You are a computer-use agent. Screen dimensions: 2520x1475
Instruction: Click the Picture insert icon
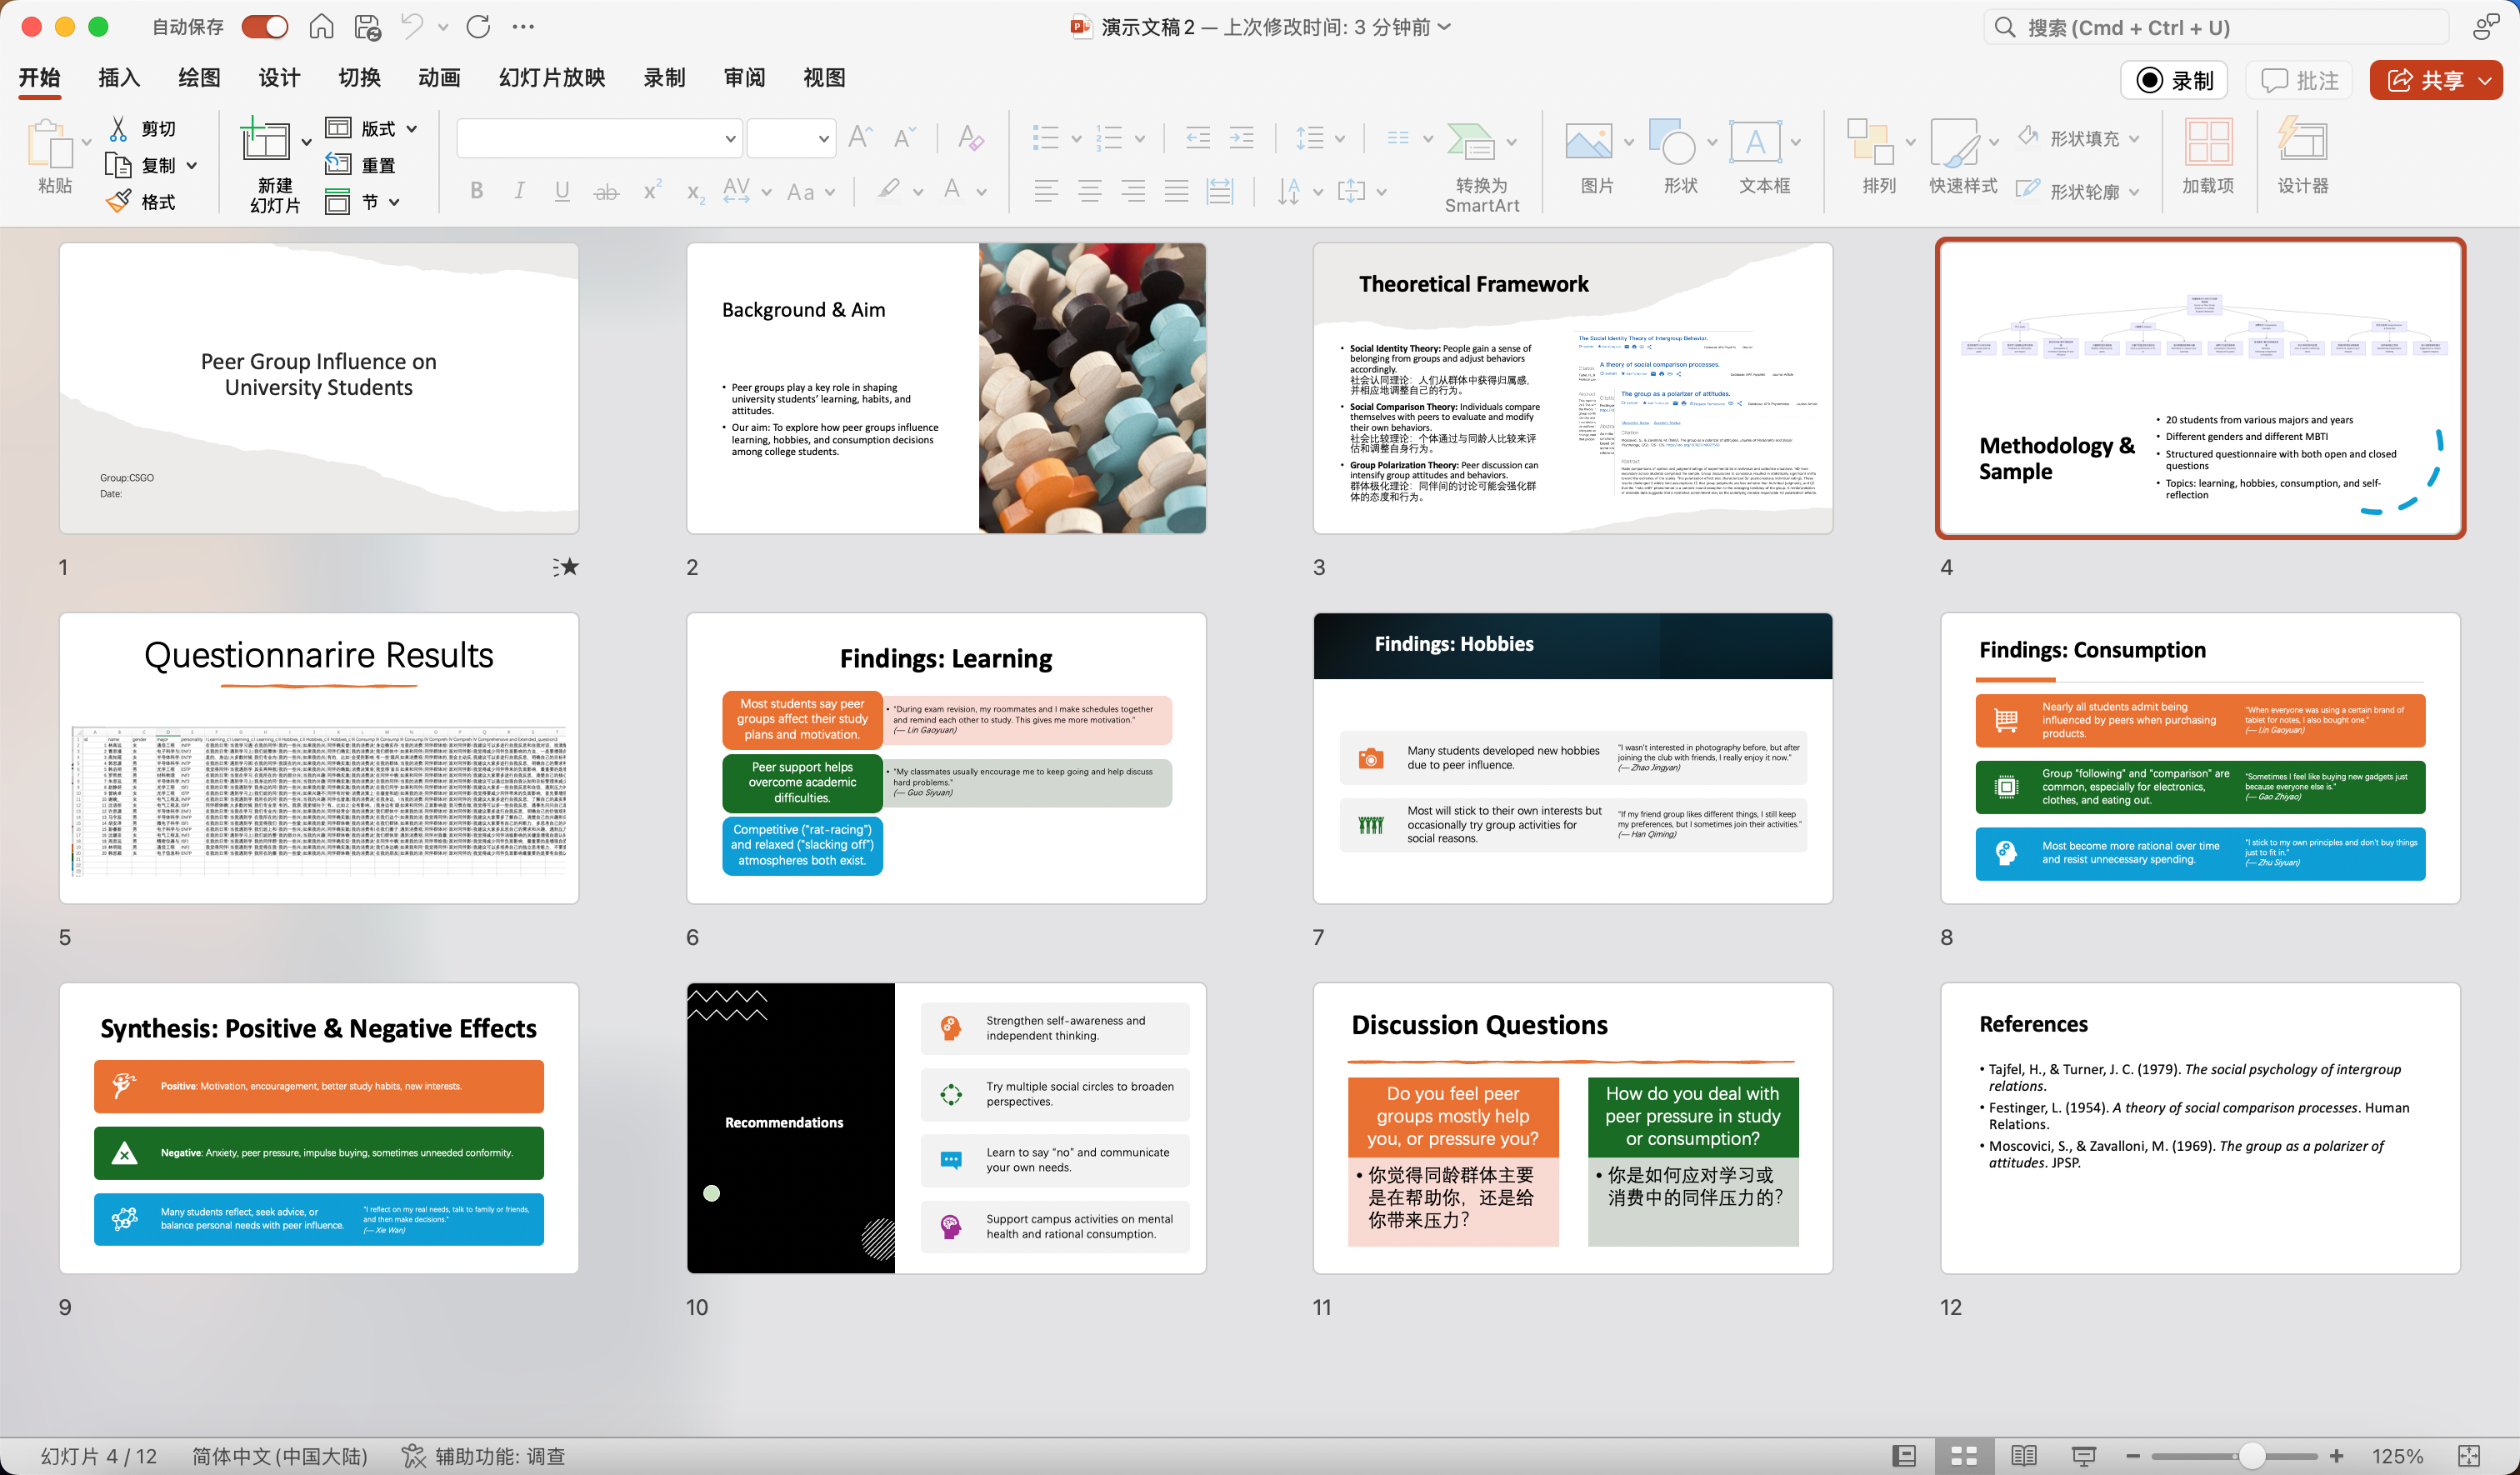(x=1588, y=141)
